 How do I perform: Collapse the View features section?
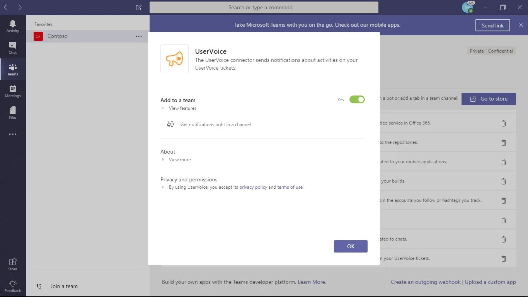[163, 108]
